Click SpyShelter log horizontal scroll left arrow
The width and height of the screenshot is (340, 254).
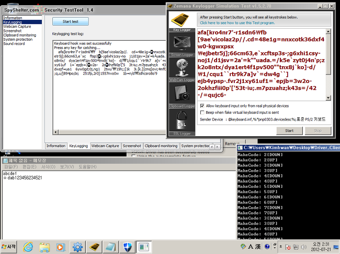56,132
